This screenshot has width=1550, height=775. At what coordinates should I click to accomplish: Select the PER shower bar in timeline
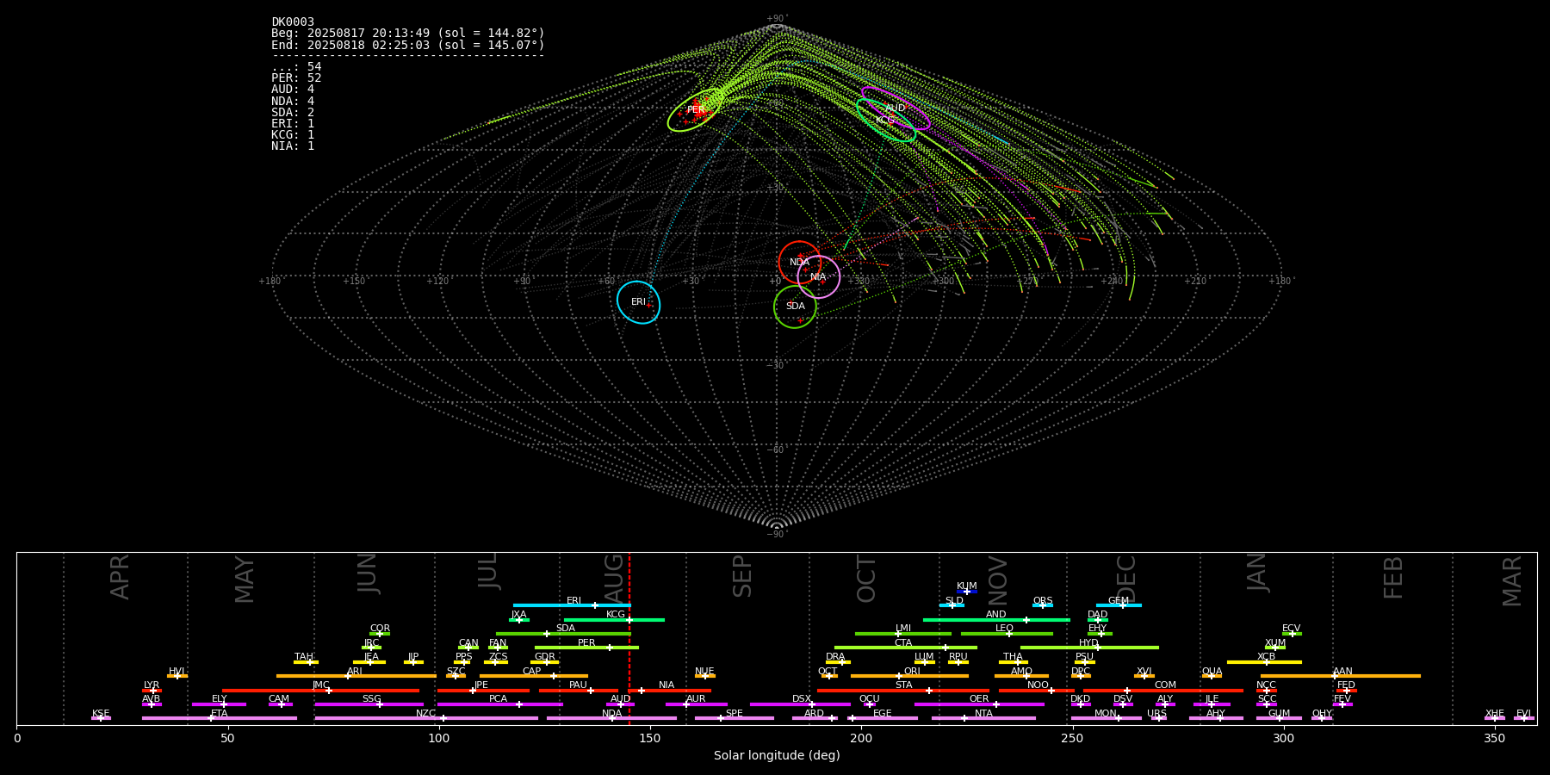pyautogui.click(x=586, y=648)
